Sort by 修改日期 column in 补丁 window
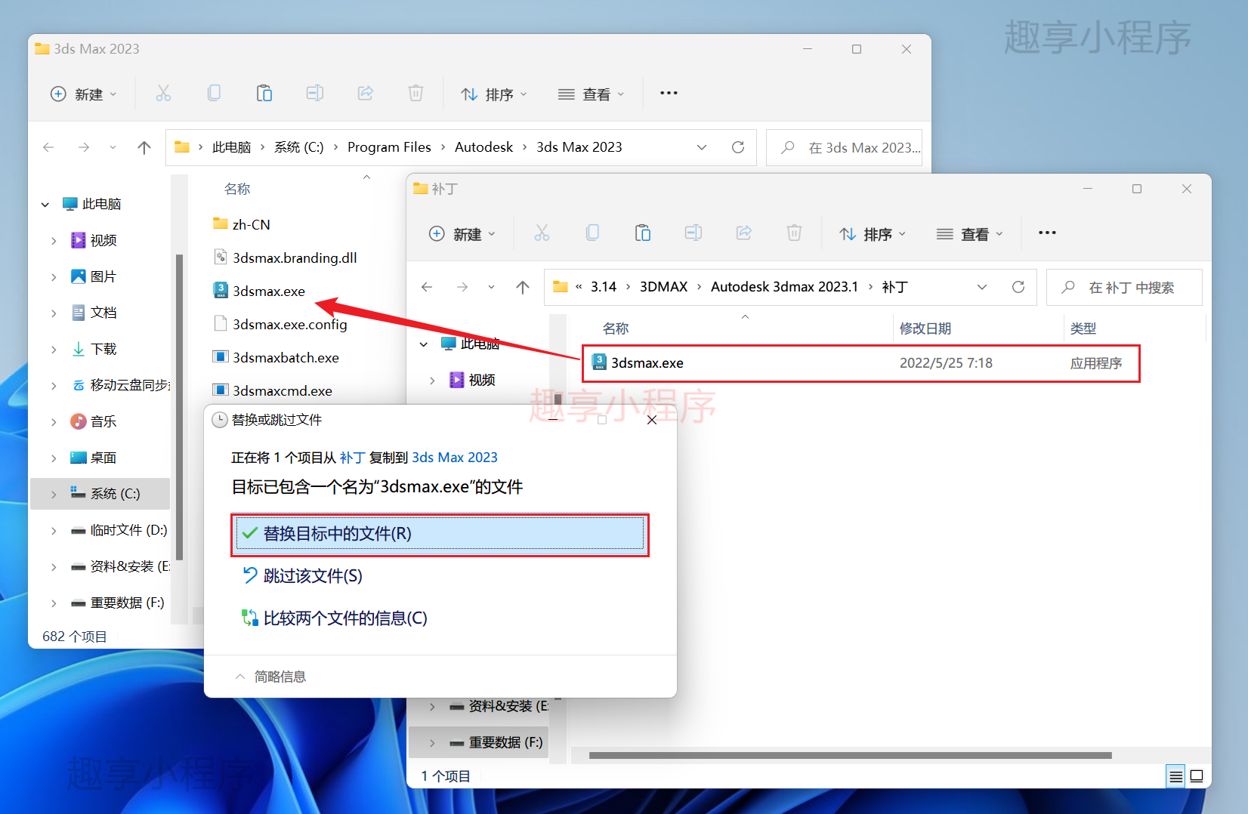1248x814 pixels. click(925, 328)
